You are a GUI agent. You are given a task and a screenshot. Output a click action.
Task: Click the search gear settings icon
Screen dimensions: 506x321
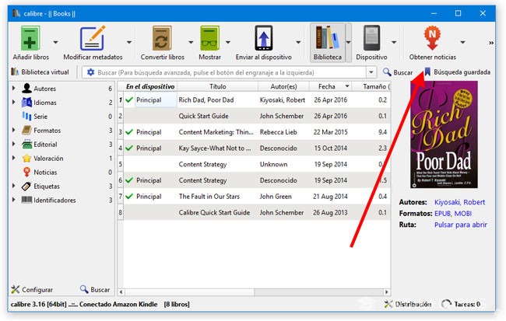pos(90,72)
